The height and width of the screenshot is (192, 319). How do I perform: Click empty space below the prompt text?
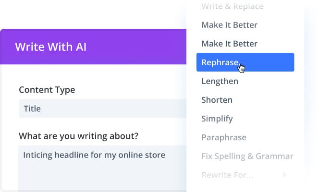[x=96, y=178]
